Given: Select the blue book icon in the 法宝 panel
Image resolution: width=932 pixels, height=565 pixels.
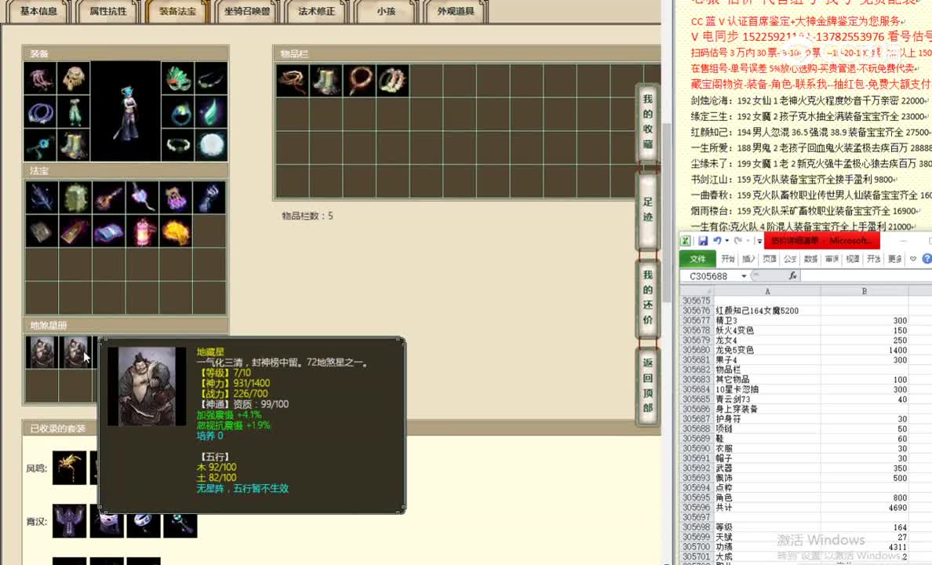Looking at the screenshot, I should pyautogui.click(x=107, y=231).
